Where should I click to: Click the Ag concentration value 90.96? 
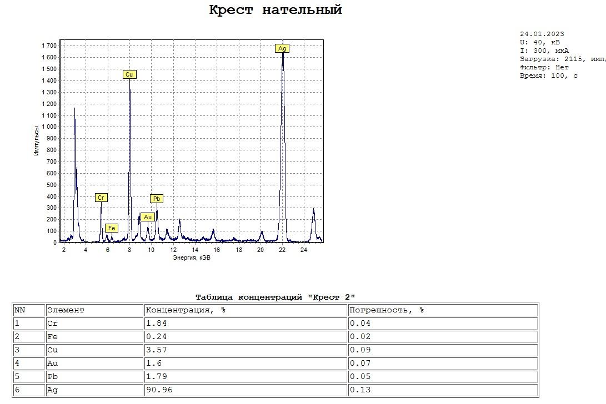(x=159, y=390)
